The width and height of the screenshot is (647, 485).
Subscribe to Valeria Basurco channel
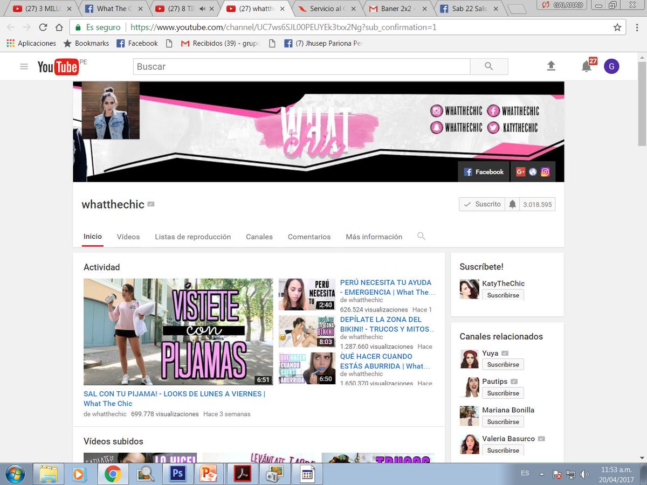(x=503, y=450)
